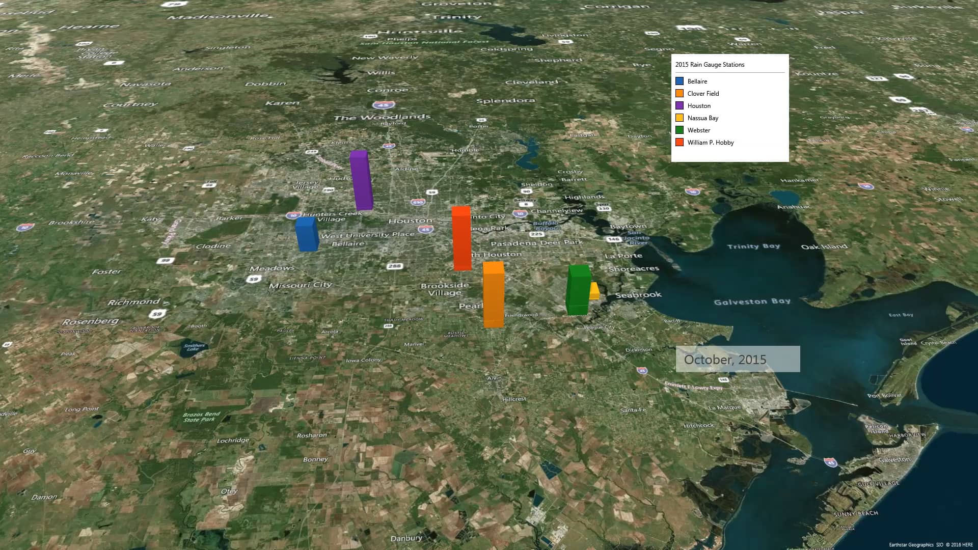Select the October, 2015 timeline label

tap(724, 359)
